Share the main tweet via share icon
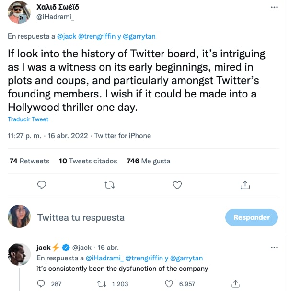289x291 pixels. coord(244,185)
